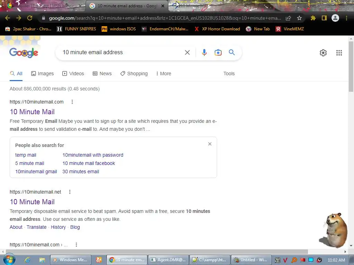Open 10minutemail.net 10 Minute Mail result
354x265 pixels.
[32, 202]
